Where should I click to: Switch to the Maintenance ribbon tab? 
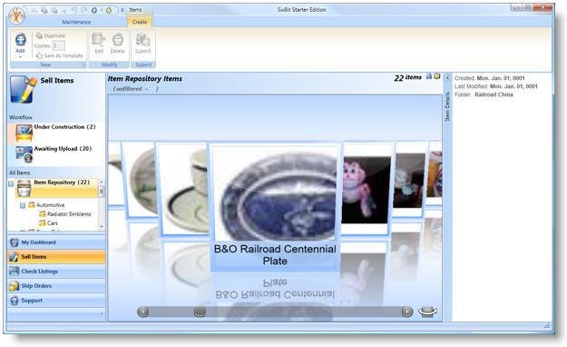pos(76,22)
